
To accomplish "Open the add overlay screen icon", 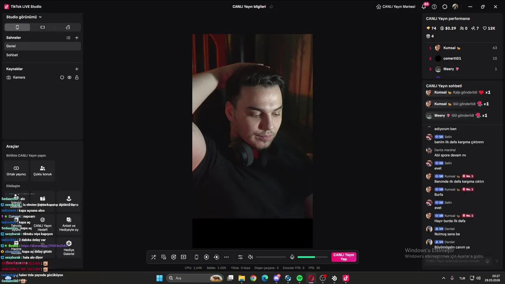I will (x=183, y=257).
